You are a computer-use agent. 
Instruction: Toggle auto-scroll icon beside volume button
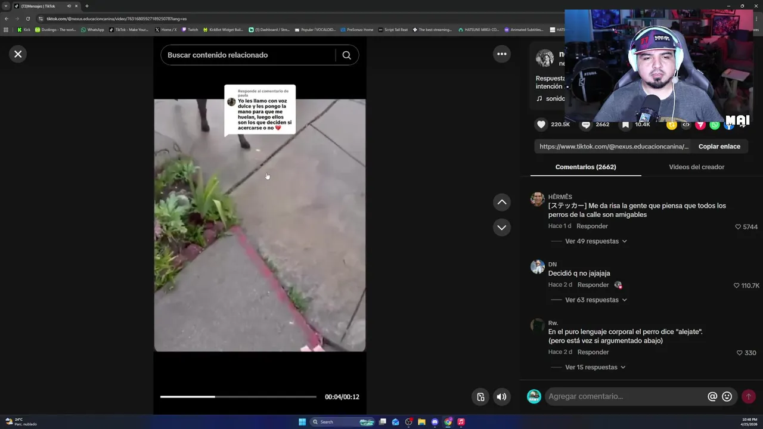pyautogui.click(x=480, y=397)
